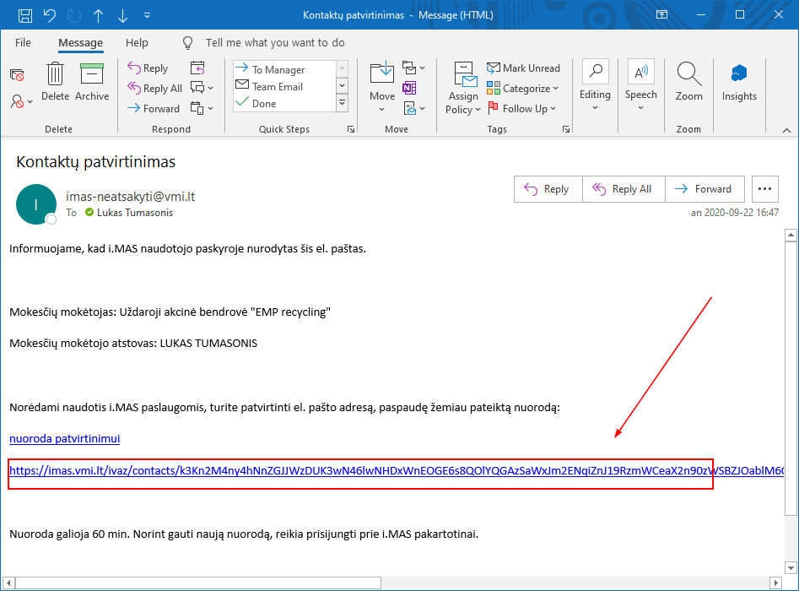Send message to OneNote
Screen dimensions: 799x591
409,88
